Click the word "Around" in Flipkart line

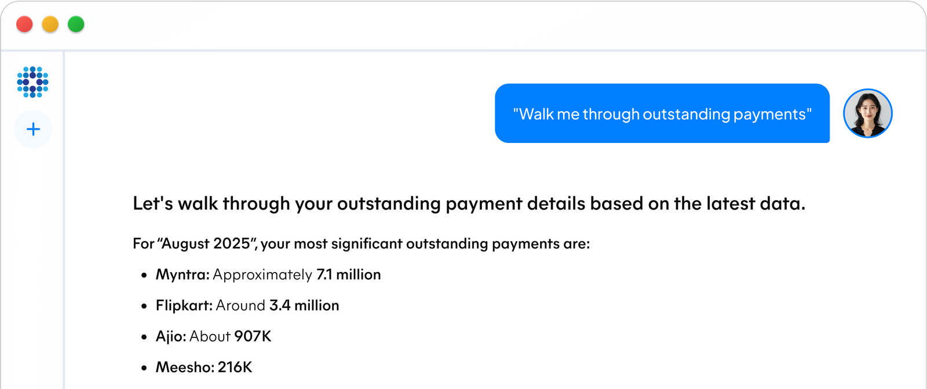click(x=240, y=305)
